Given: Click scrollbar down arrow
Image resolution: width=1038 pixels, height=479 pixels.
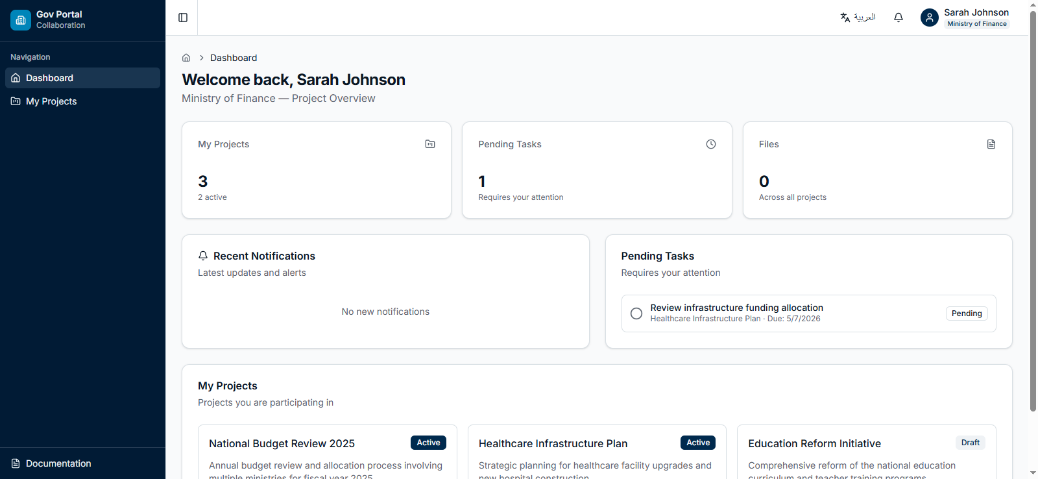Looking at the screenshot, I should (x=1033, y=473).
